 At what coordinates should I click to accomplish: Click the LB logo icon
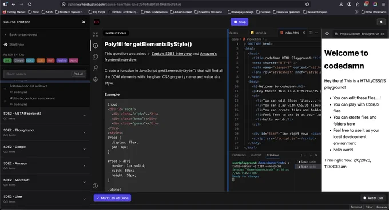click(97, 22)
